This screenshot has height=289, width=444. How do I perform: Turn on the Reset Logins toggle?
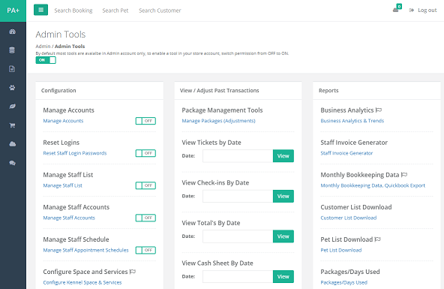point(145,153)
